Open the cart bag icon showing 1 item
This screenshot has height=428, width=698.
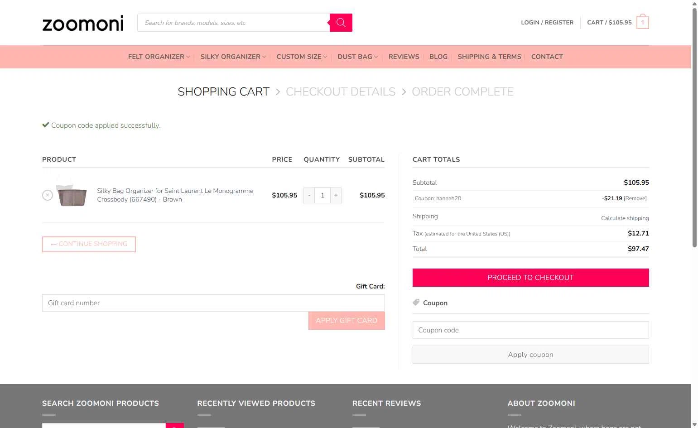click(642, 22)
